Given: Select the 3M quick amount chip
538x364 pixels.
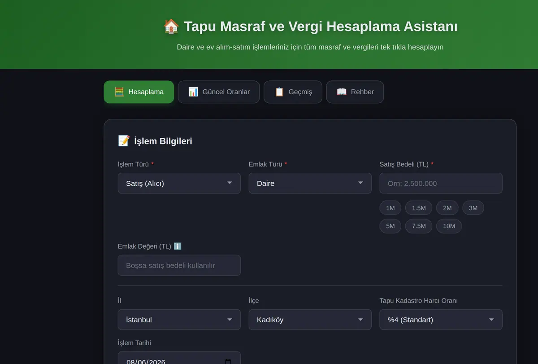Looking at the screenshot, I should (x=473, y=208).
